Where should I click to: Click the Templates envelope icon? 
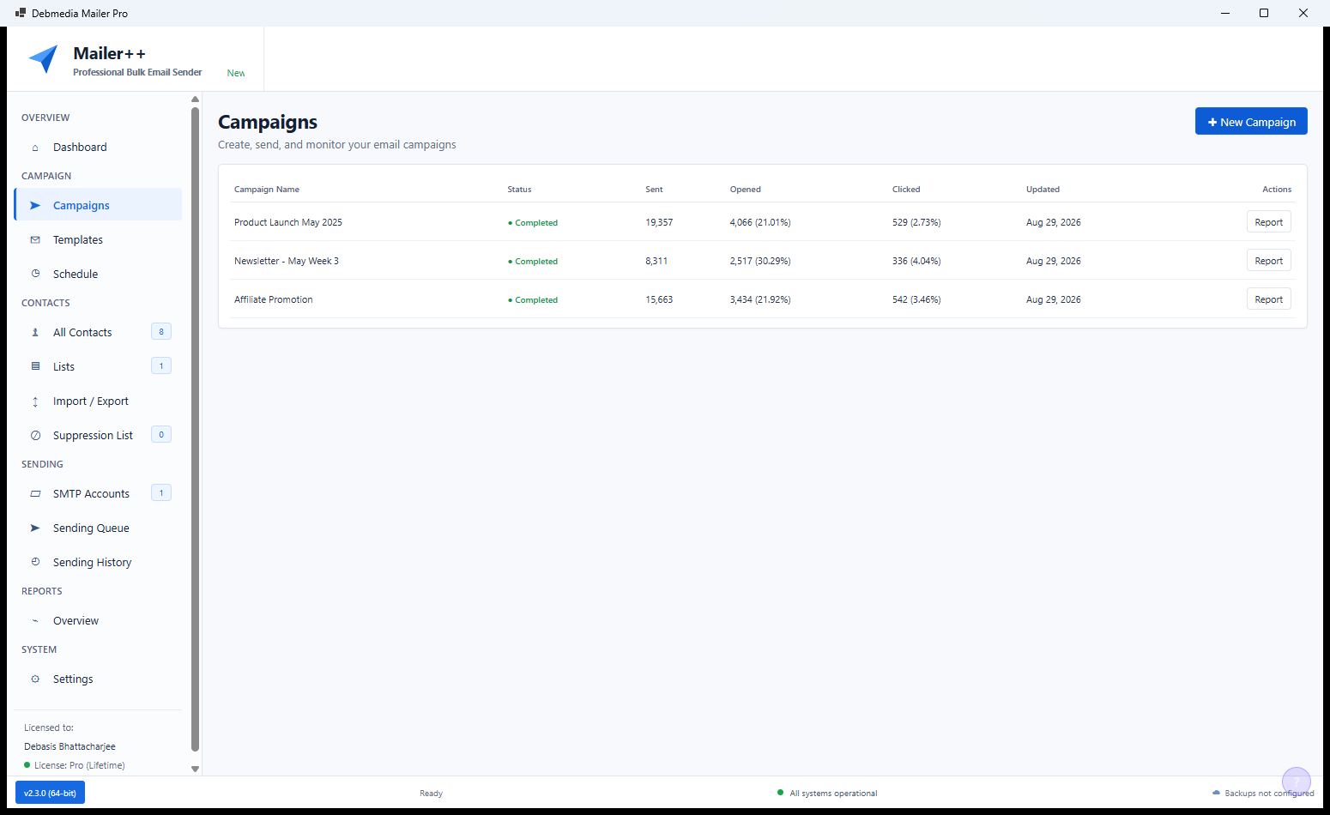click(x=35, y=240)
